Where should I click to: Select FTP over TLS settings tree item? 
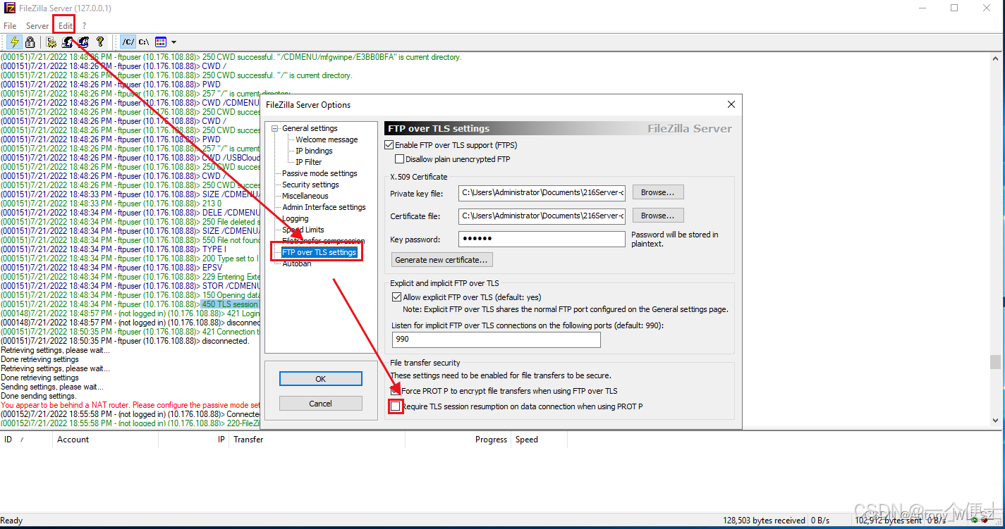point(319,252)
